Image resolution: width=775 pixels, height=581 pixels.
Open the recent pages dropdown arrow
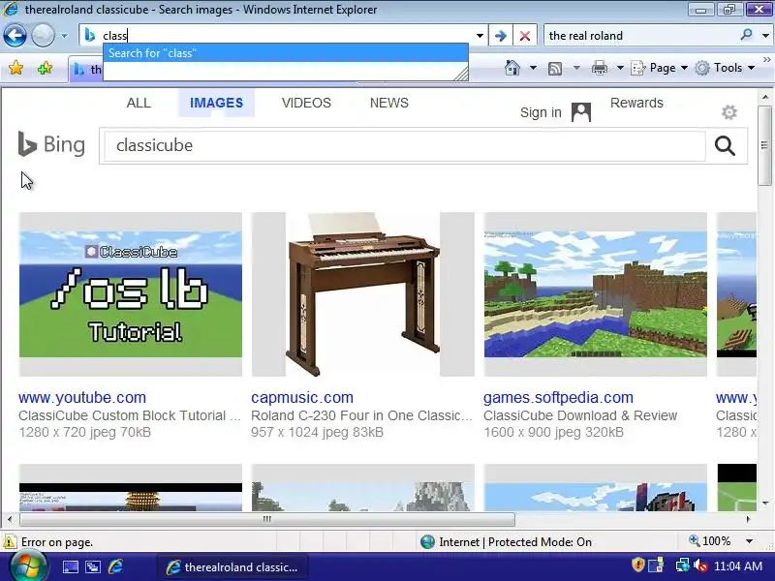click(x=64, y=36)
